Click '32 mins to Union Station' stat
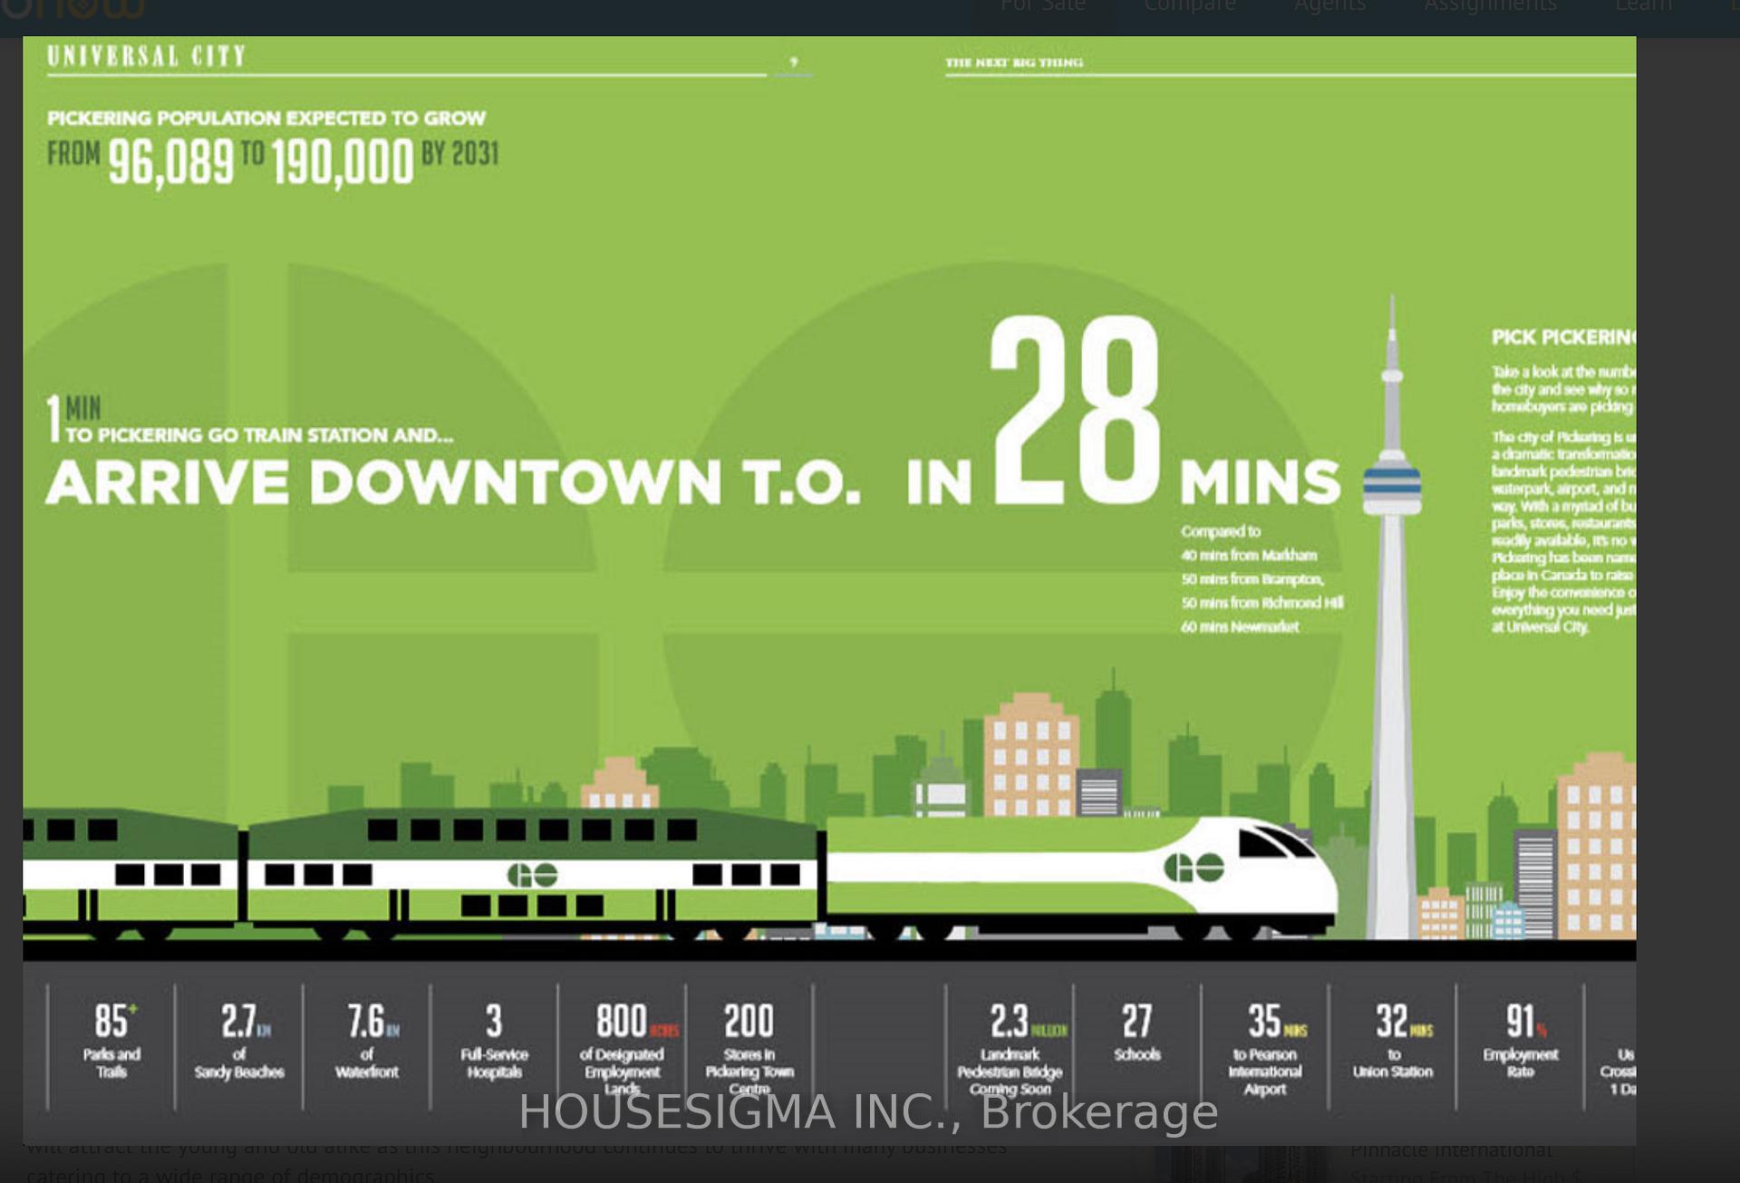 pyautogui.click(x=1394, y=1041)
